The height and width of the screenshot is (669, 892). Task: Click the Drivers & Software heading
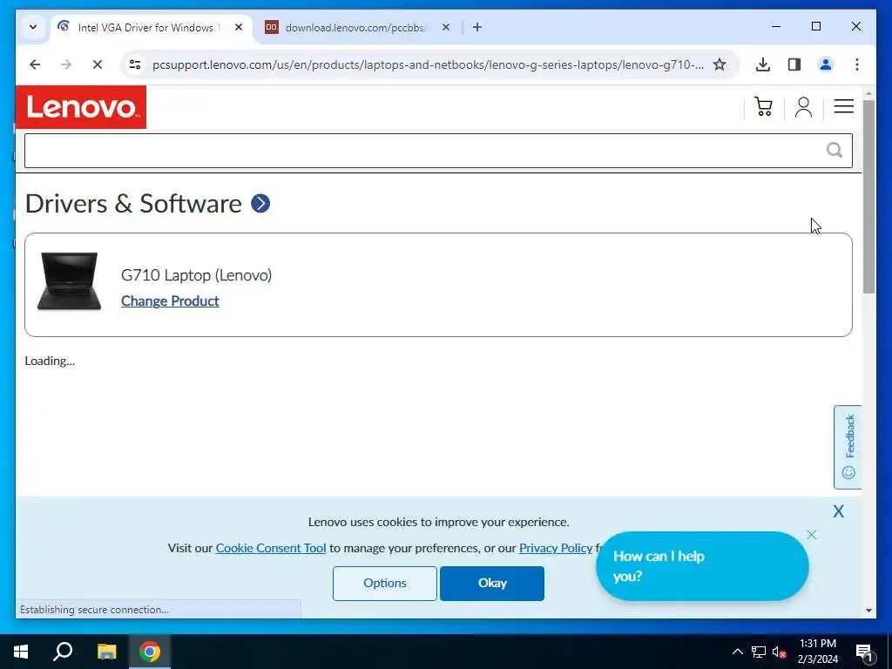click(x=133, y=204)
